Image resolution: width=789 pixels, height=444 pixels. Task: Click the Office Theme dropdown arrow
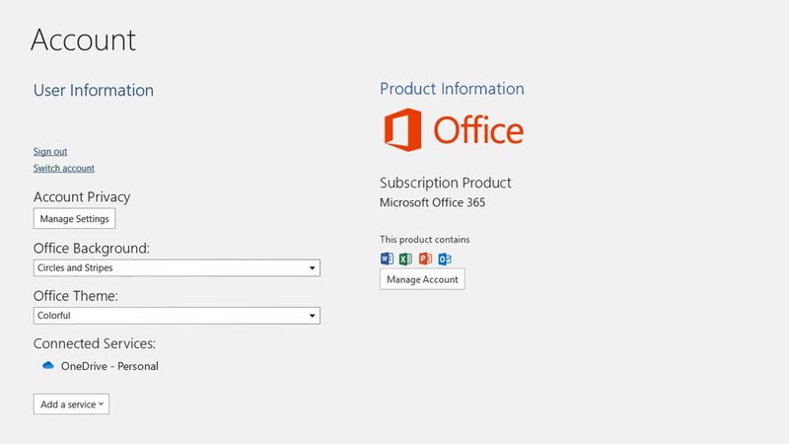point(313,316)
